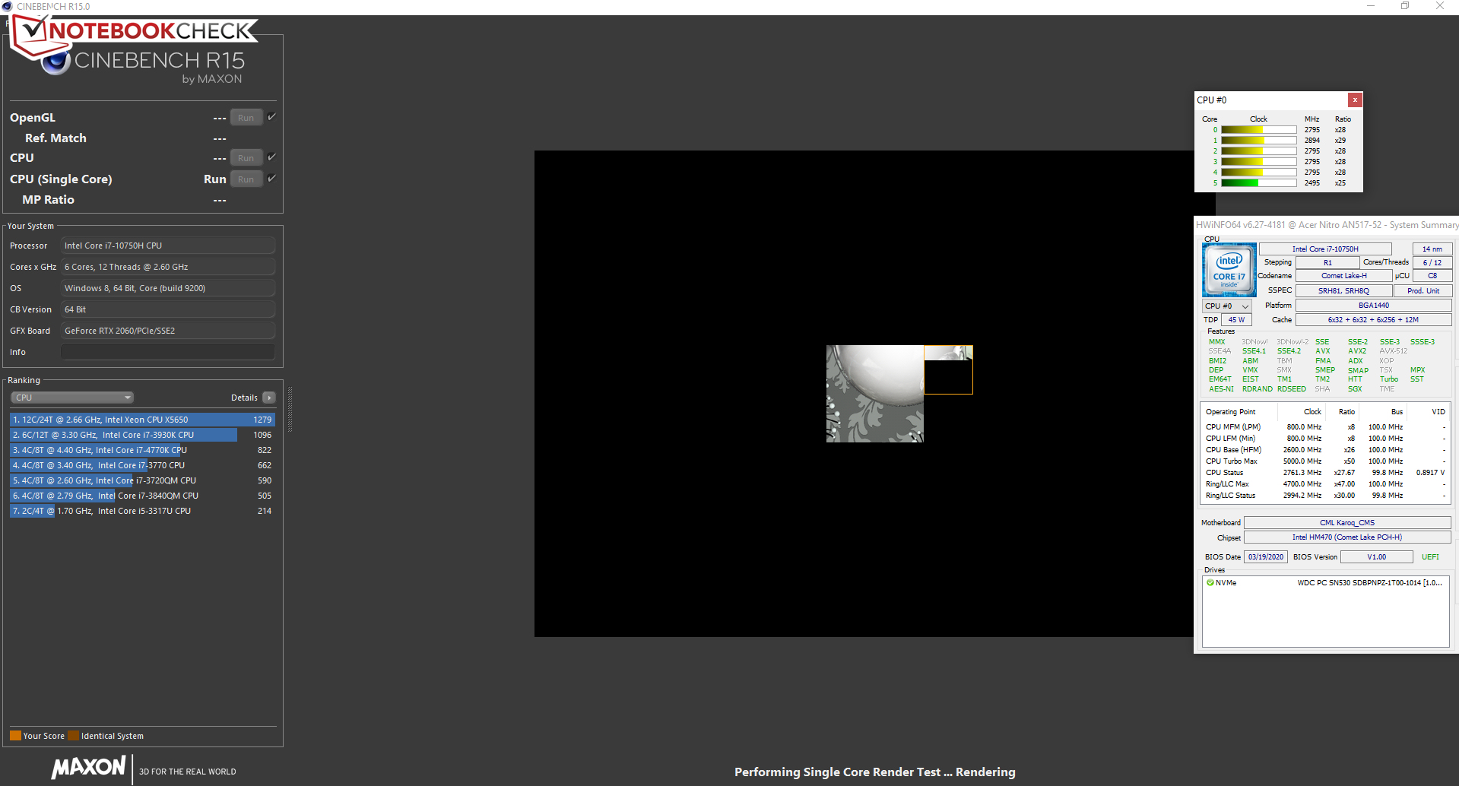Click the Prod. Unit box in HWiNFO
Image resolution: width=1459 pixels, height=786 pixels.
click(x=1423, y=290)
